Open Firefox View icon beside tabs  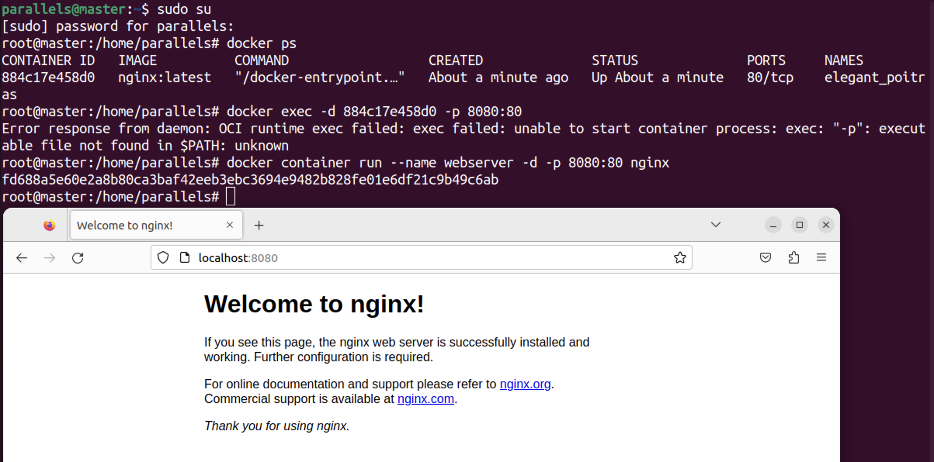click(x=49, y=225)
